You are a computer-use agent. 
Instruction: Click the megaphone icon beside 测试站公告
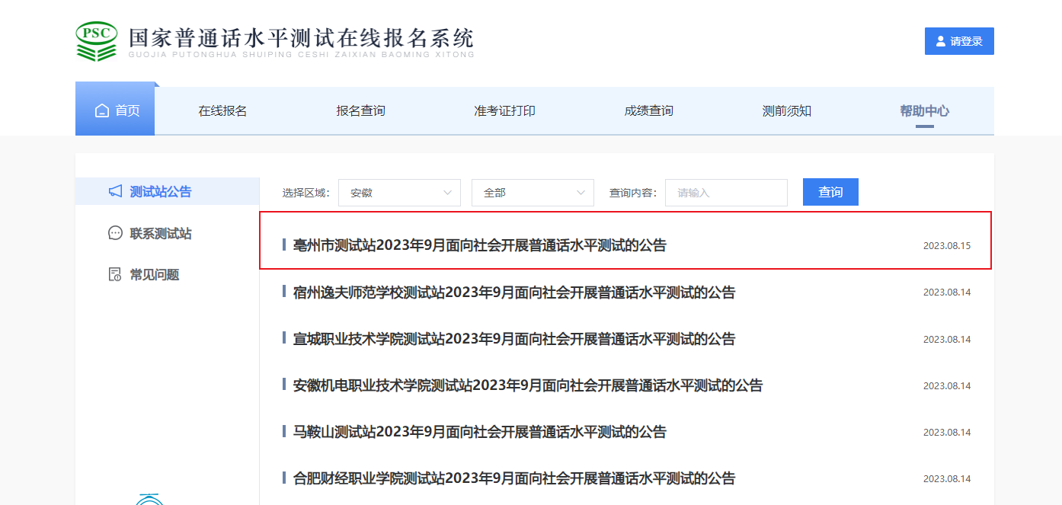coord(115,191)
